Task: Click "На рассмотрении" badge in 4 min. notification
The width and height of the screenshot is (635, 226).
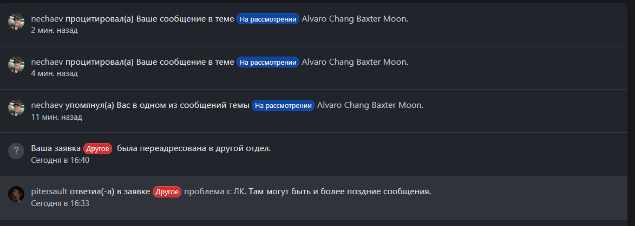Action: pos(267,62)
